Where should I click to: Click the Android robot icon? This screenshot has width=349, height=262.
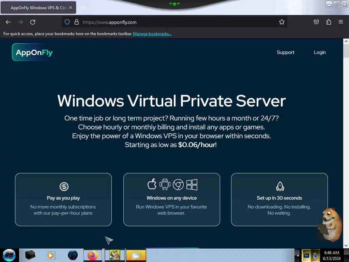coord(165,184)
